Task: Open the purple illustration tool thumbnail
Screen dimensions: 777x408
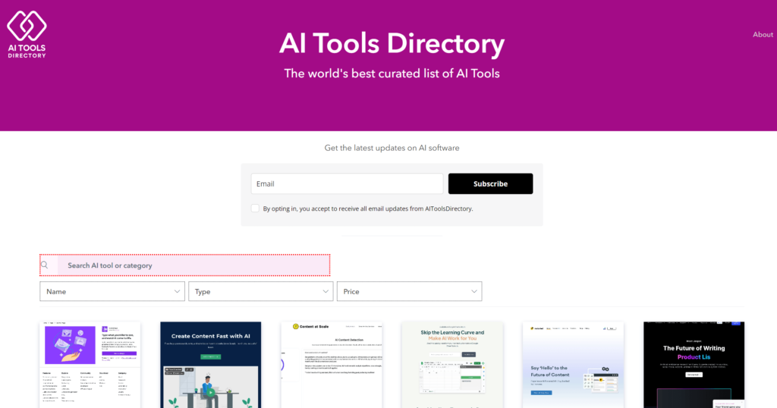Action: (90, 365)
